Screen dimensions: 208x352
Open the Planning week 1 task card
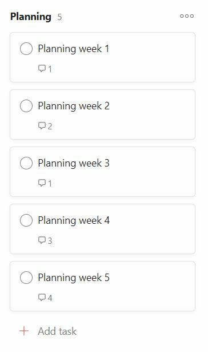tap(102, 57)
